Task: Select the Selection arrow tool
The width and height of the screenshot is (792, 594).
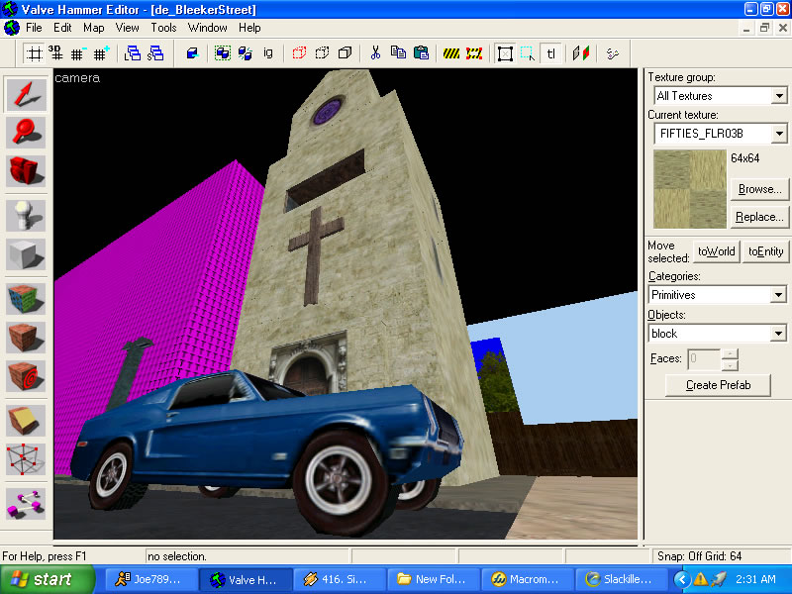Action: pos(25,94)
